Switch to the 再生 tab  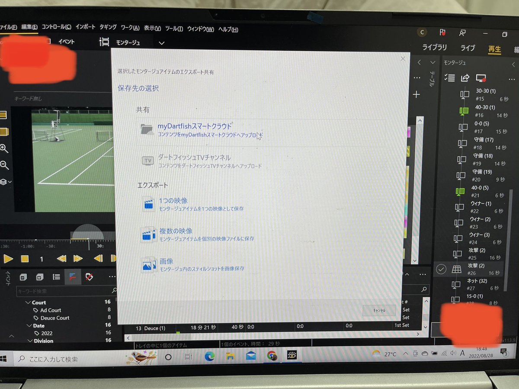point(494,49)
